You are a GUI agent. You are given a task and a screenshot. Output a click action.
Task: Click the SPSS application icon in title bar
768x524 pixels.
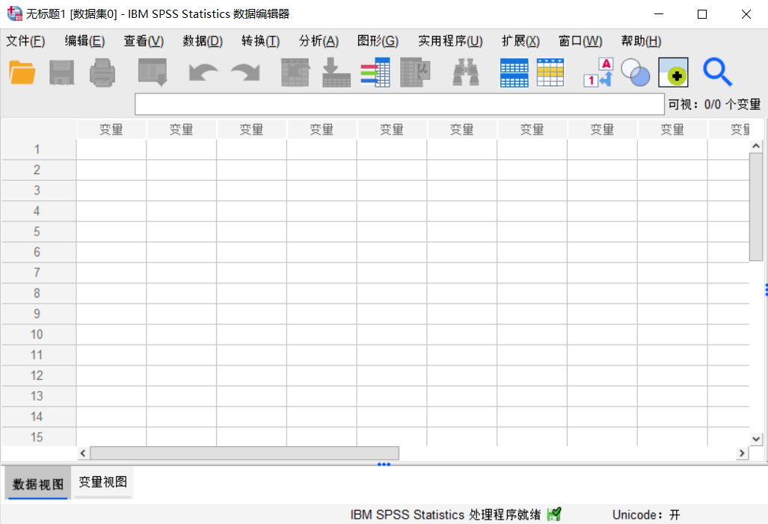[x=15, y=13]
